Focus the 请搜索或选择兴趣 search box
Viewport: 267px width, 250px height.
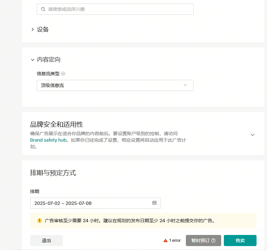118,9
